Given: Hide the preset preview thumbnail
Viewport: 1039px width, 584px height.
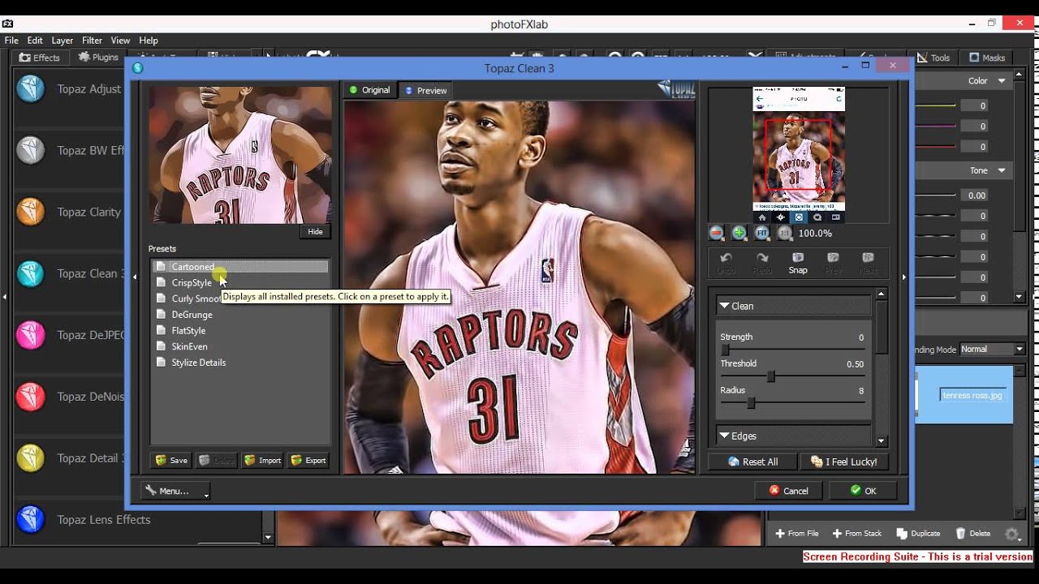Looking at the screenshot, I should click(x=315, y=232).
